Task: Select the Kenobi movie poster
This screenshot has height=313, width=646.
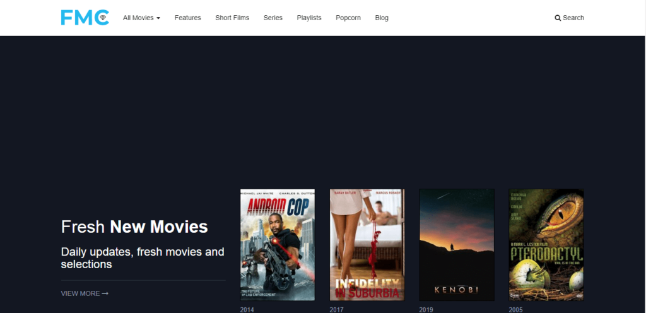Action: [457, 245]
